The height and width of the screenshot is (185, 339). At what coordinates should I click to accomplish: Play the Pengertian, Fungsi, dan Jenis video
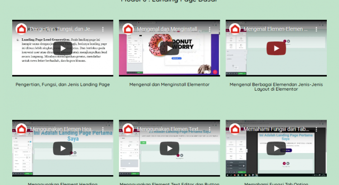[x=62, y=48]
